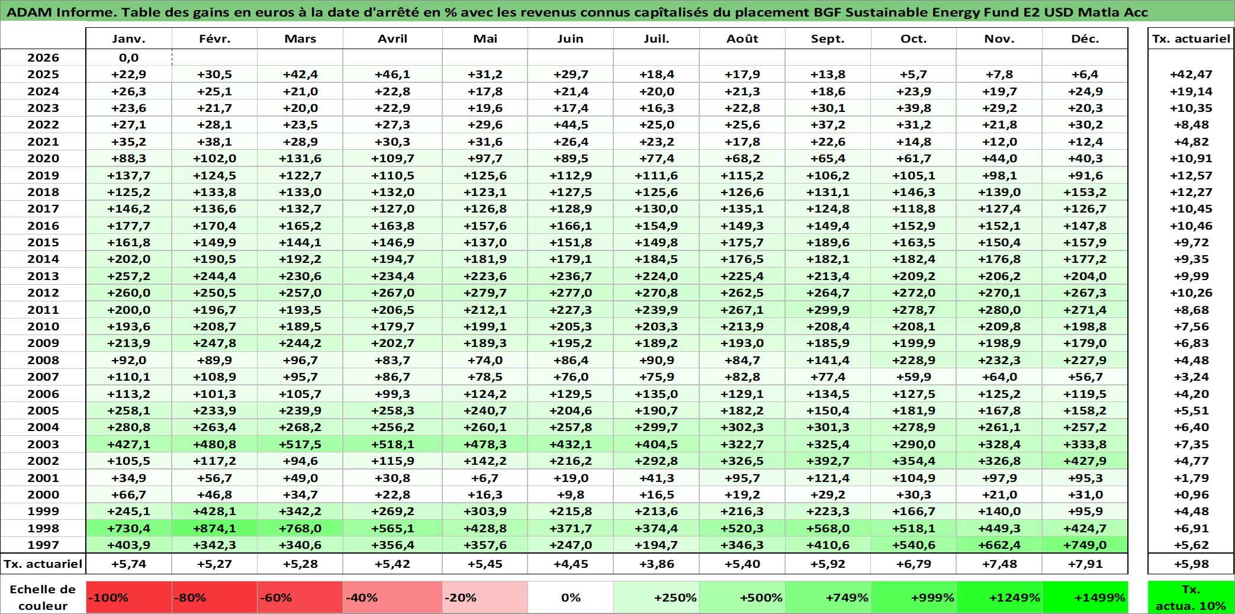Select the +299,9 cell in 2011
The height and width of the screenshot is (614, 1235).
[x=828, y=310]
